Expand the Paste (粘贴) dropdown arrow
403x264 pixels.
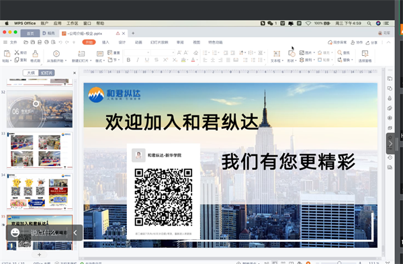11,61
